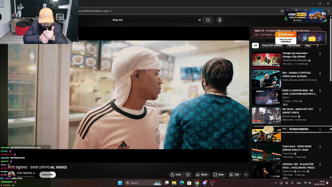
Task: Save the video to a playlist
Action: click(218, 175)
